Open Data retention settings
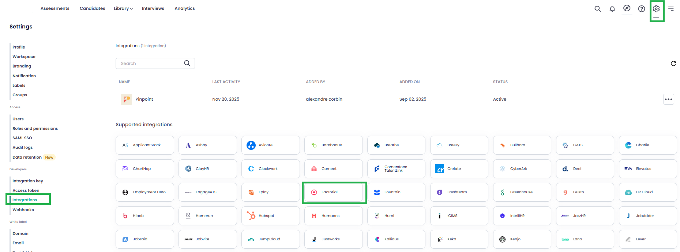680x252 pixels. click(27, 157)
